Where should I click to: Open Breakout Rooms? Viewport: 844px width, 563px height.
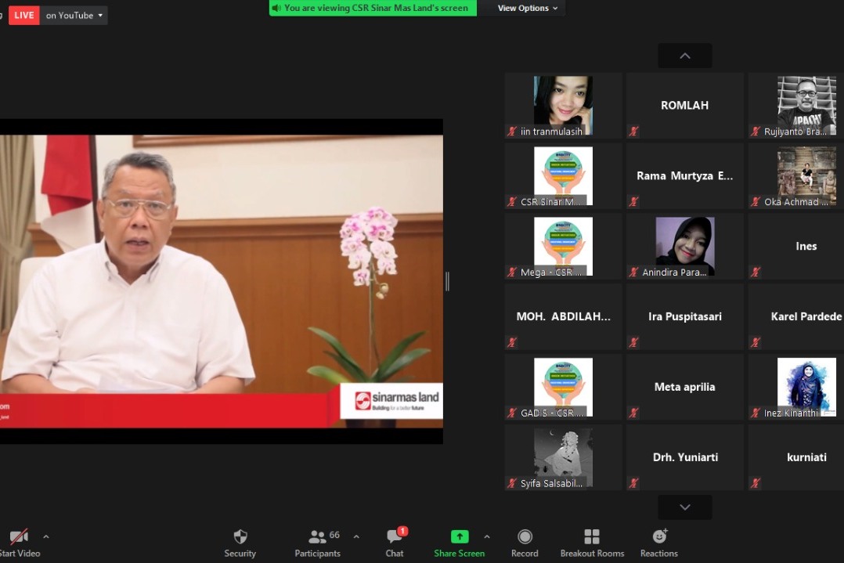pyautogui.click(x=592, y=537)
